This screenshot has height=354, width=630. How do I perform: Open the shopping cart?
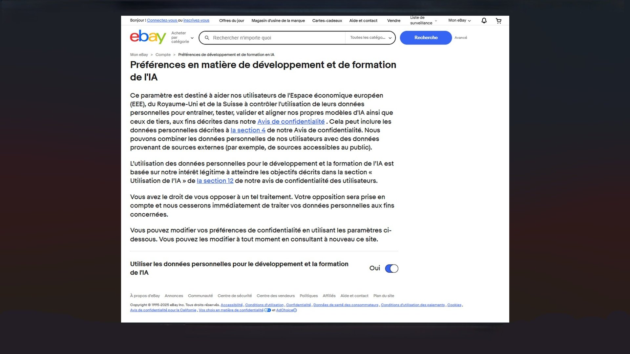pyautogui.click(x=498, y=20)
